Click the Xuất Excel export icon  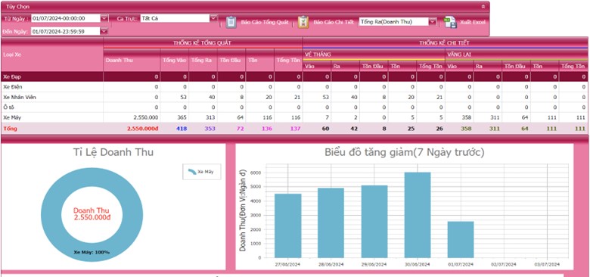pos(450,22)
